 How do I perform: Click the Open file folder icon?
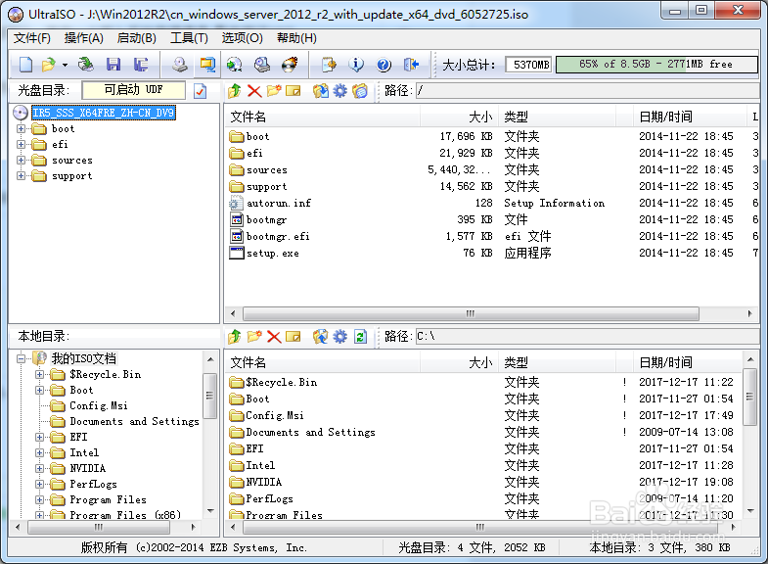49,65
